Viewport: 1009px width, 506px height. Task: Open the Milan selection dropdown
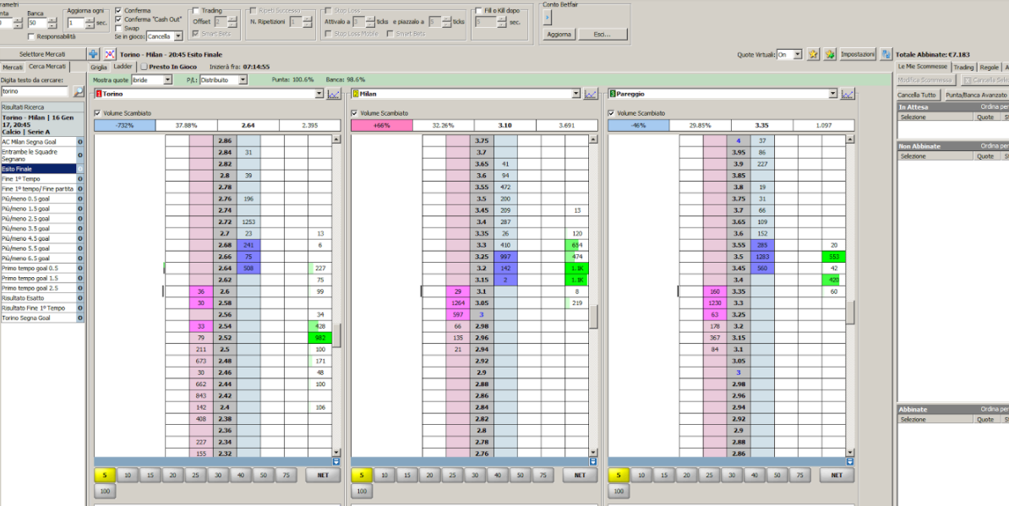576,94
